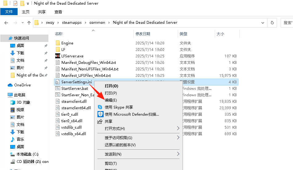This screenshot has width=293, height=170.
Task: Click the Microsoft Defender shield icon
Action: pyautogui.click(x=100, y=114)
